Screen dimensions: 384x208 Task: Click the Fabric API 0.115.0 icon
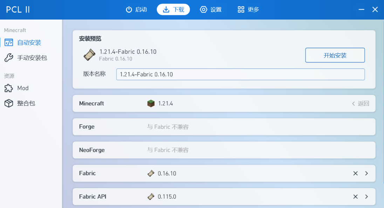[x=151, y=196]
